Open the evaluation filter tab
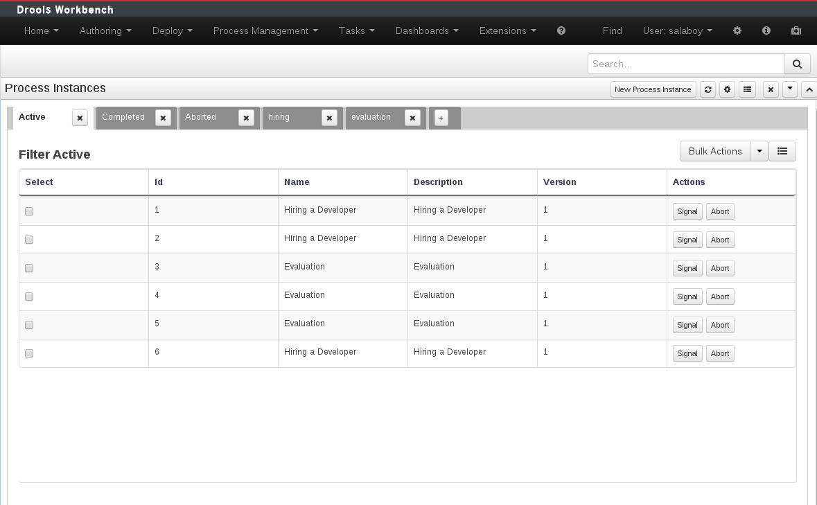Screen dimensions: 817x505 click(371, 117)
